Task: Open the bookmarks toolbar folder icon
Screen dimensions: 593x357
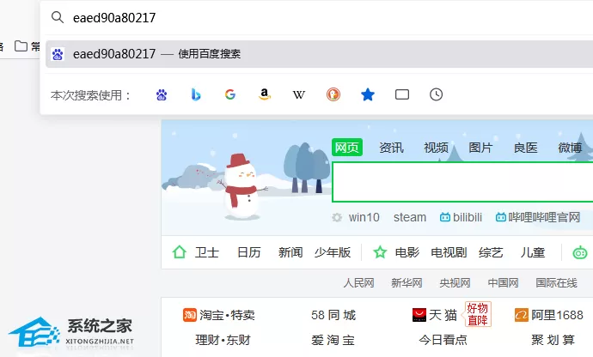Action: click(x=21, y=46)
